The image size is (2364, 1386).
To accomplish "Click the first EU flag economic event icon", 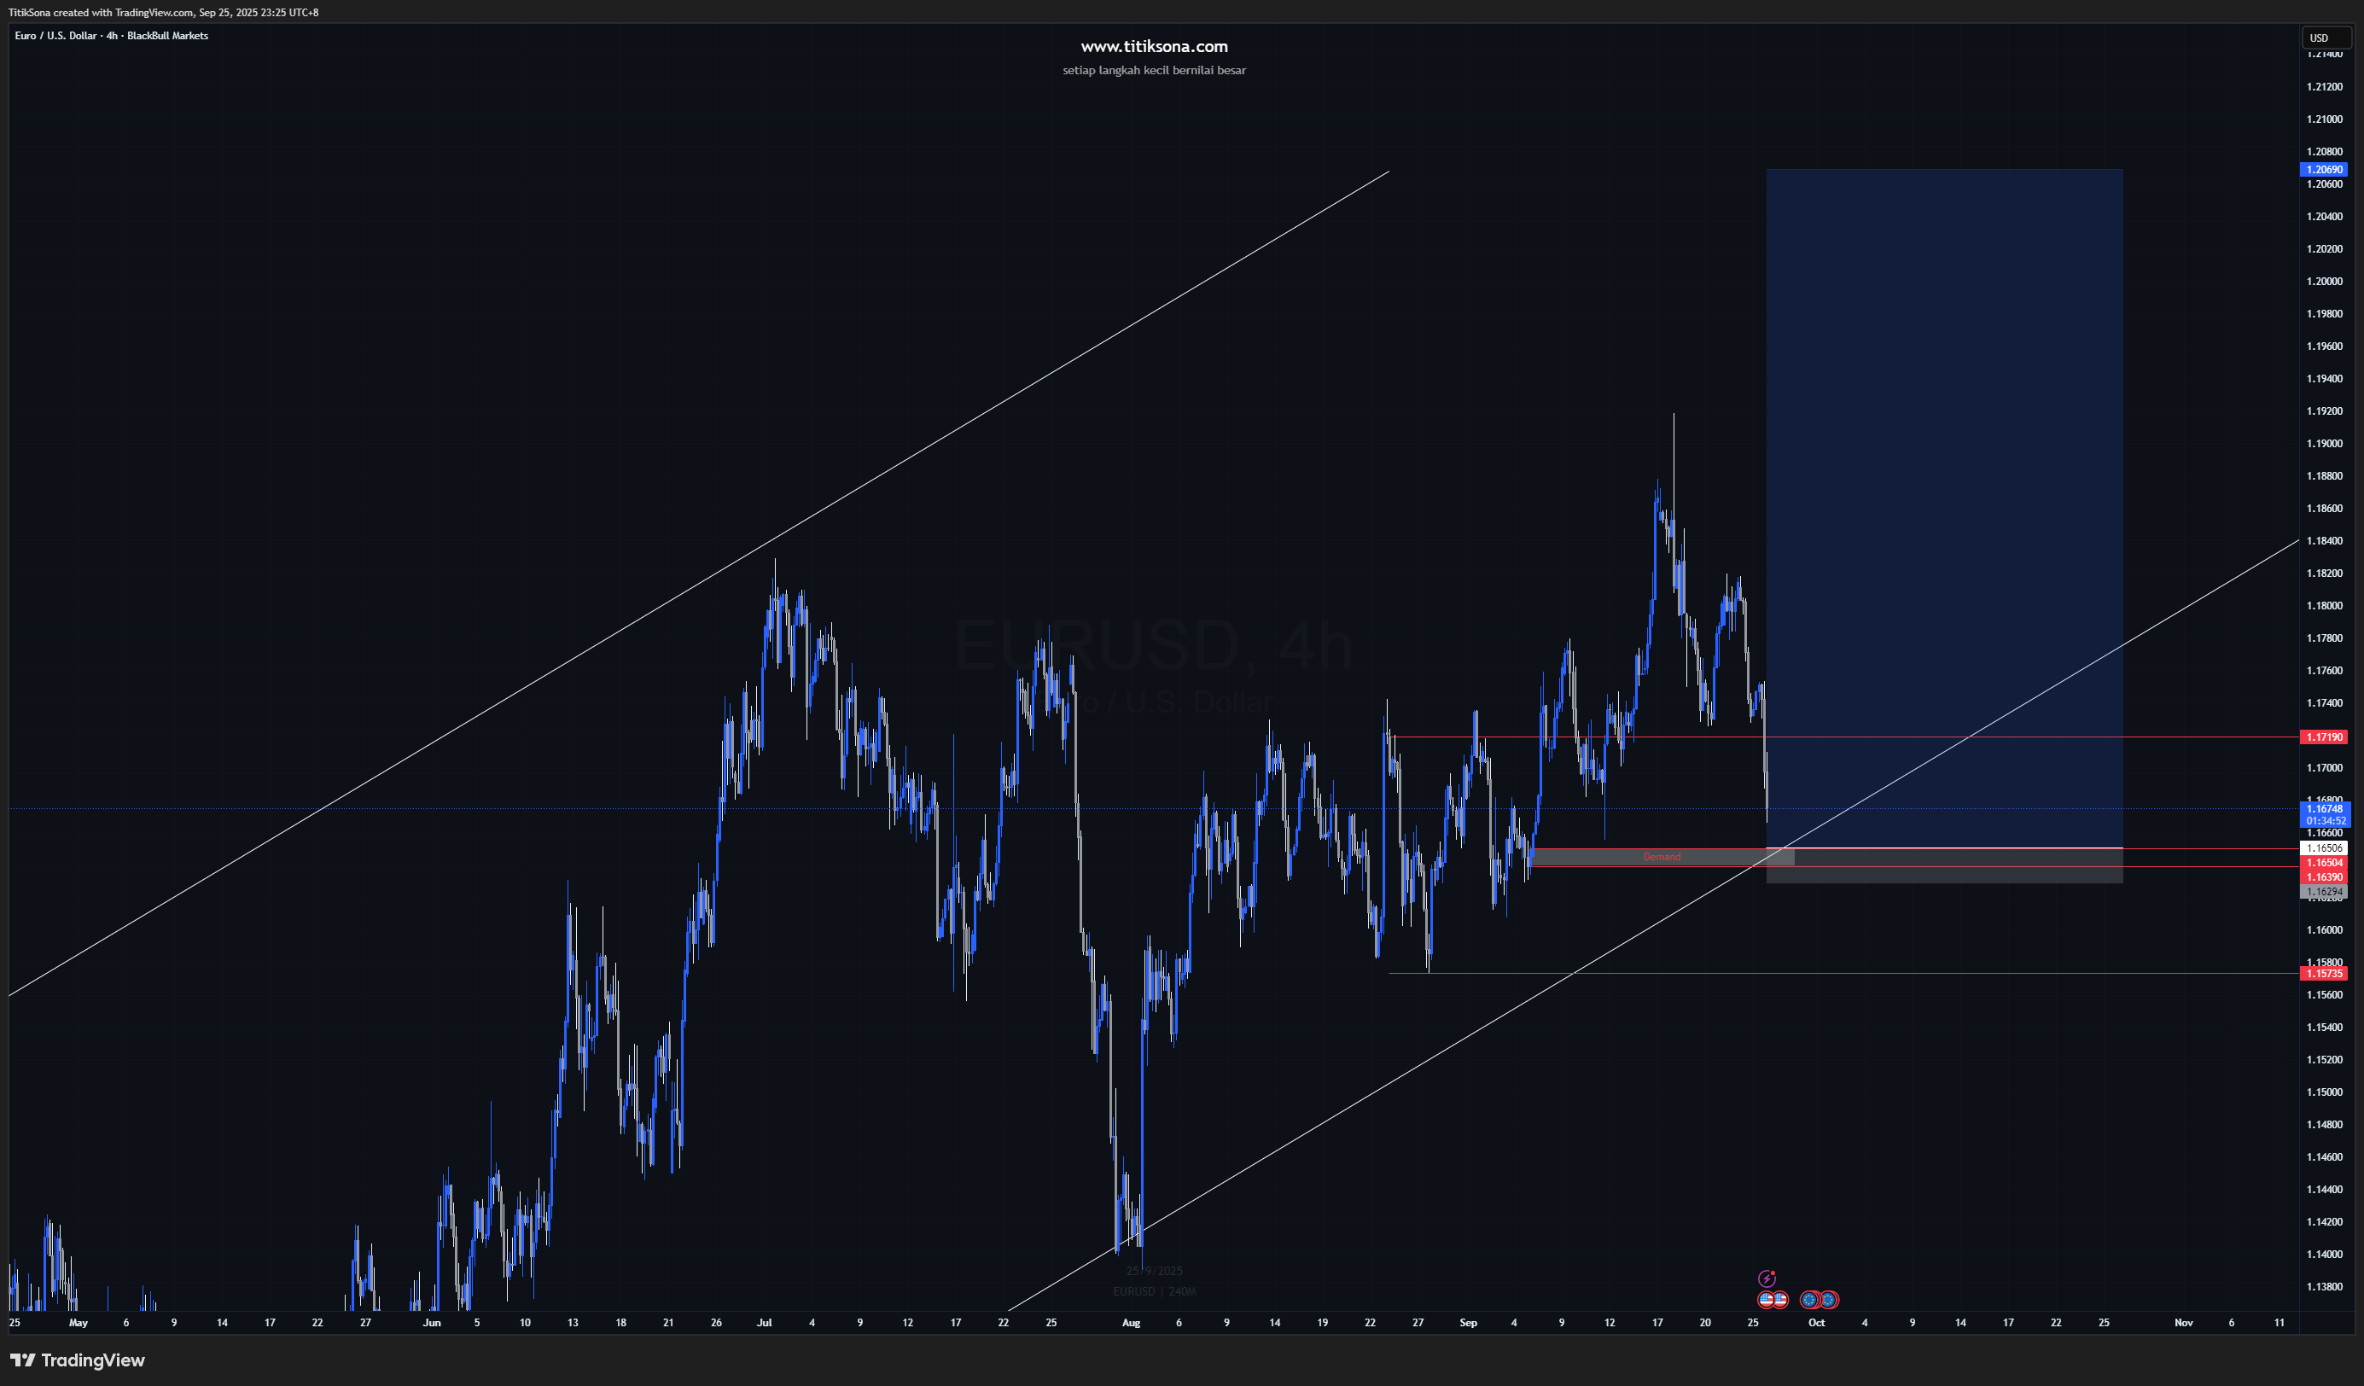I will coord(1809,1300).
